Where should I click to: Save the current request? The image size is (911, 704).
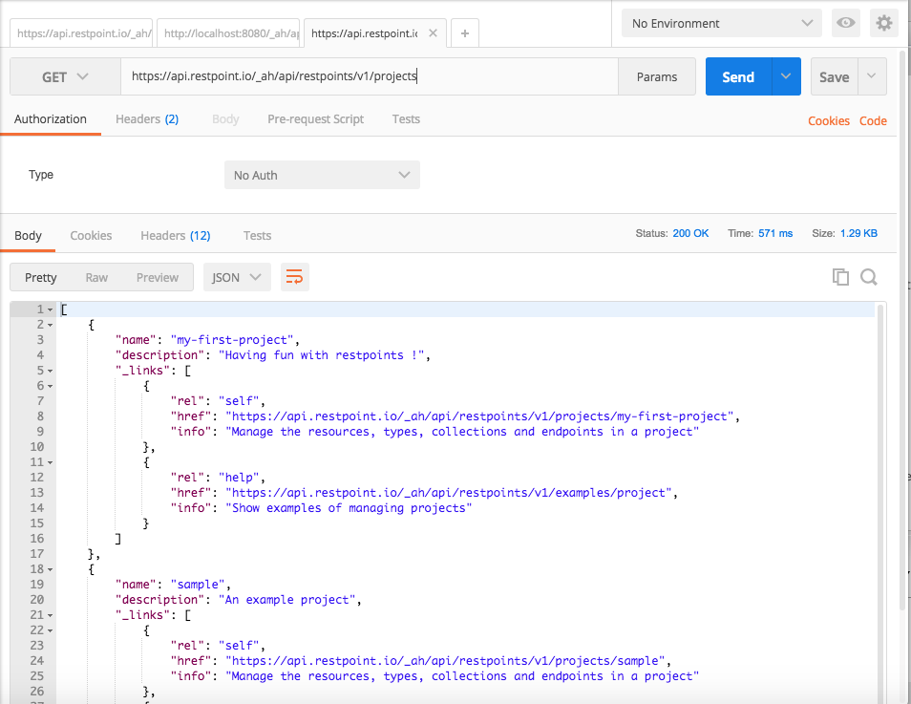click(835, 76)
